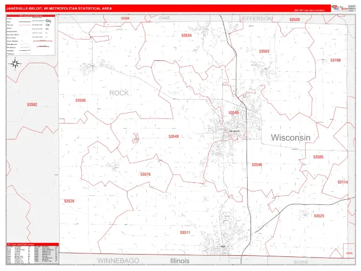
Task: Select ZIP code label 53534
Action: coord(187,36)
